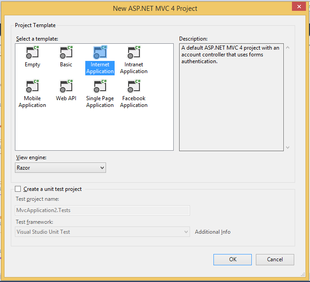The width and height of the screenshot is (310, 282).
Task: Click the 'Test project name:' label
Action: 37,199
